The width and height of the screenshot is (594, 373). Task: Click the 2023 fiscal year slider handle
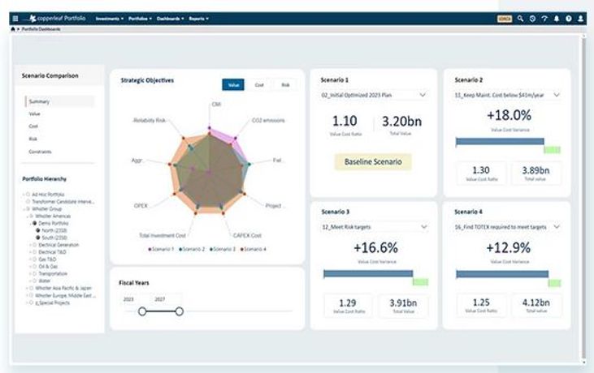pyautogui.click(x=142, y=311)
